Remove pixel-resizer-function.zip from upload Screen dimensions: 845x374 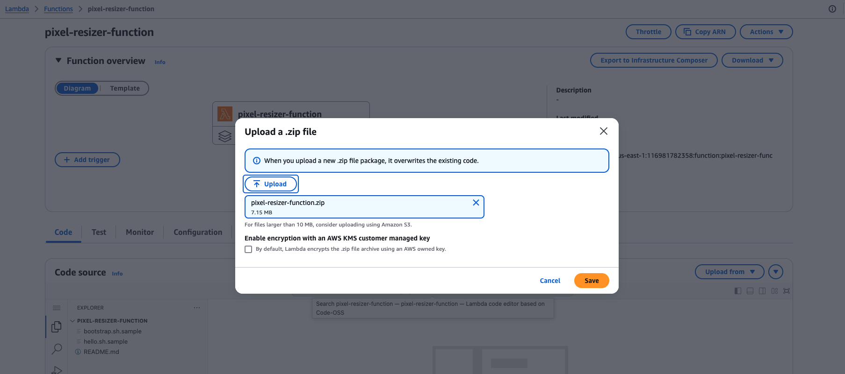[476, 203]
